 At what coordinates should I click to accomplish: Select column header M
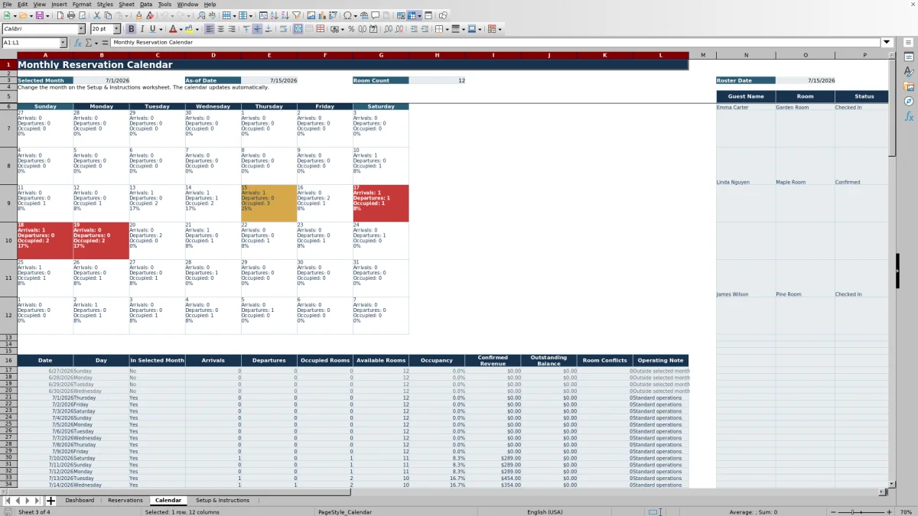pyautogui.click(x=702, y=55)
